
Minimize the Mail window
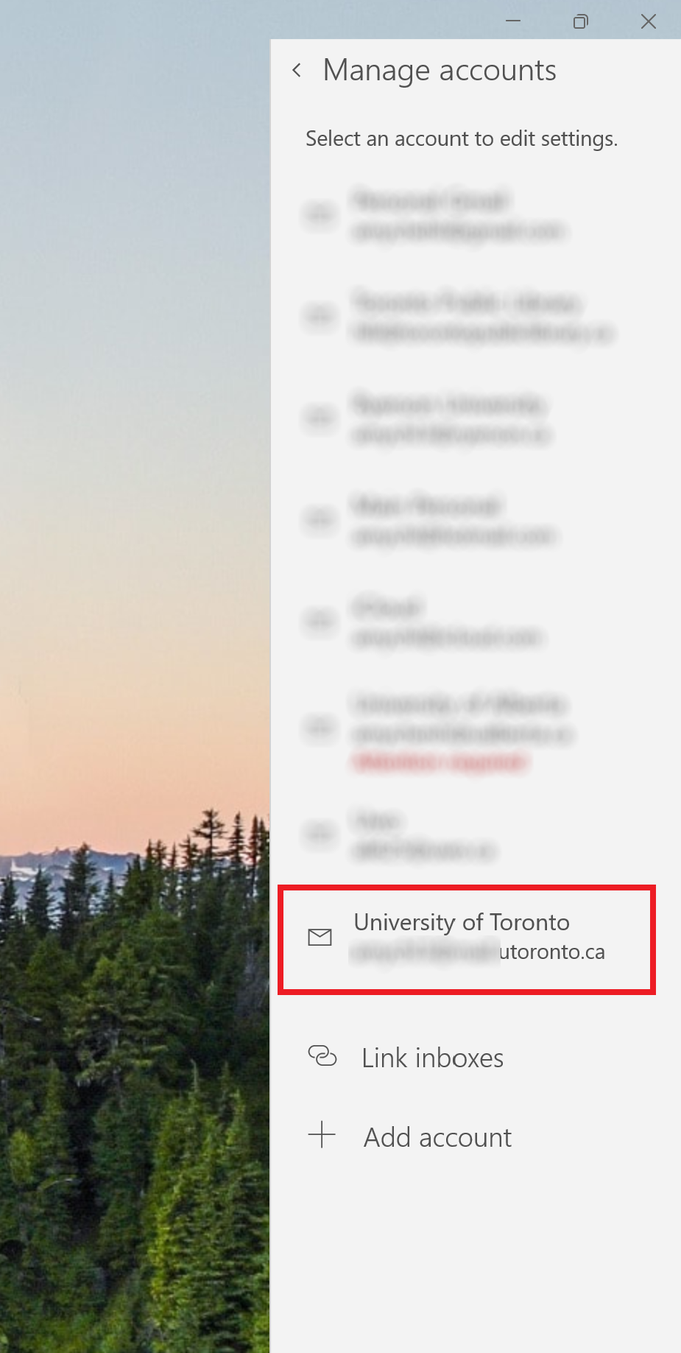click(513, 21)
